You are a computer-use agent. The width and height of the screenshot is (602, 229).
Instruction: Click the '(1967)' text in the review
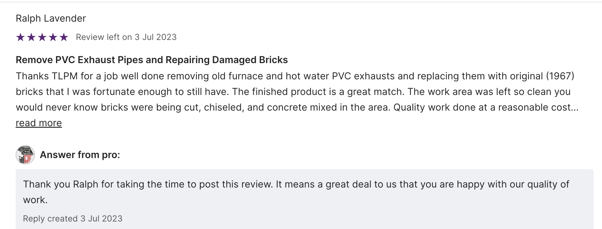(x=560, y=76)
